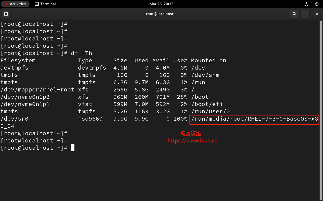Screen dimensions: 323x201
Task: Click '/dev/nvme0n1p1' filesystem entry
Action: click(x=25, y=104)
